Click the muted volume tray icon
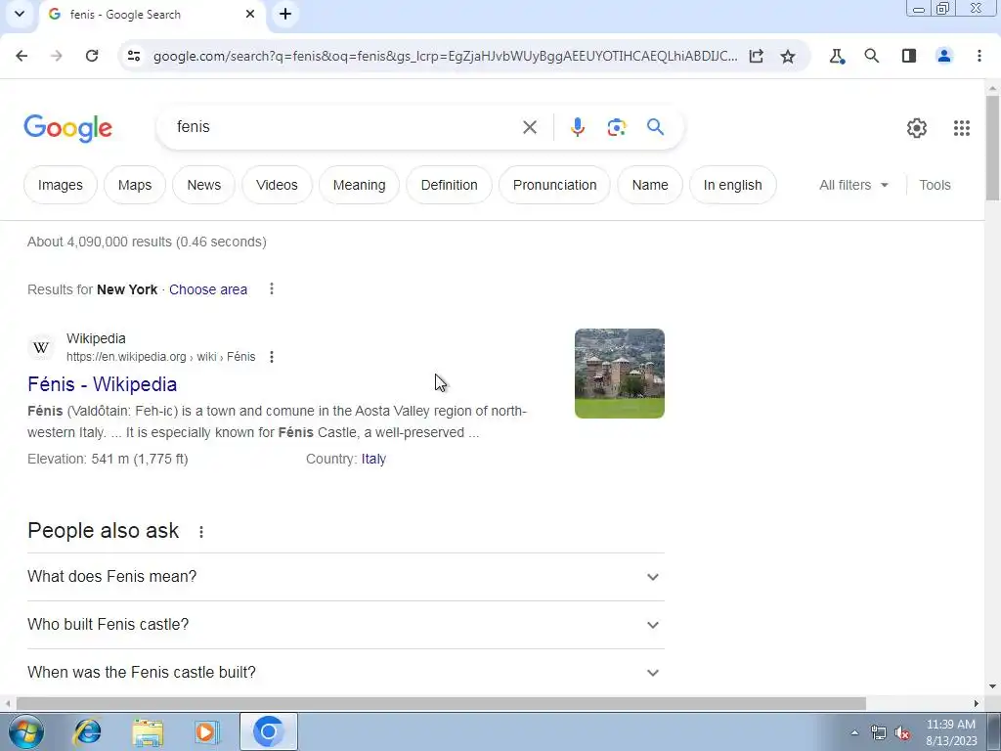Image resolution: width=1001 pixels, height=751 pixels. 902,733
